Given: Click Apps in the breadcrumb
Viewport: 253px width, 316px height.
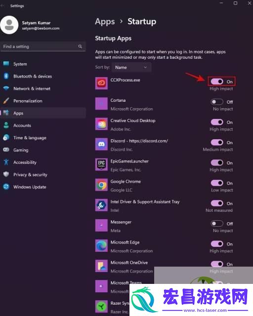Looking at the screenshot, I should [105, 22].
